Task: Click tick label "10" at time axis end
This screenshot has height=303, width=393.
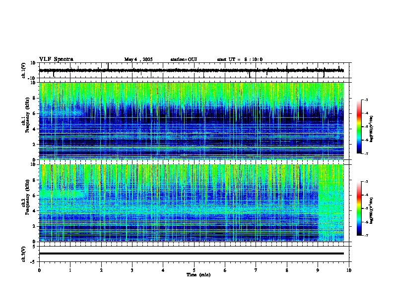Action: (x=349, y=270)
